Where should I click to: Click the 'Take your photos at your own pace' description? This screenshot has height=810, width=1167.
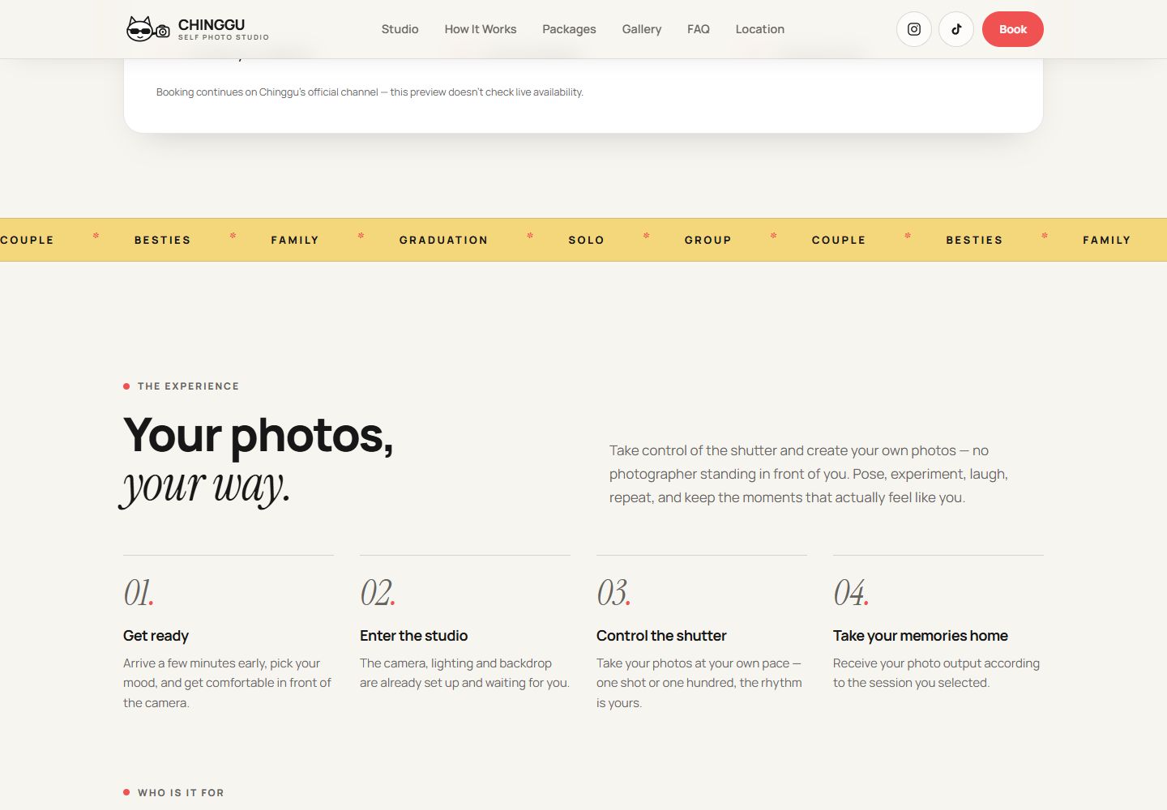click(699, 683)
